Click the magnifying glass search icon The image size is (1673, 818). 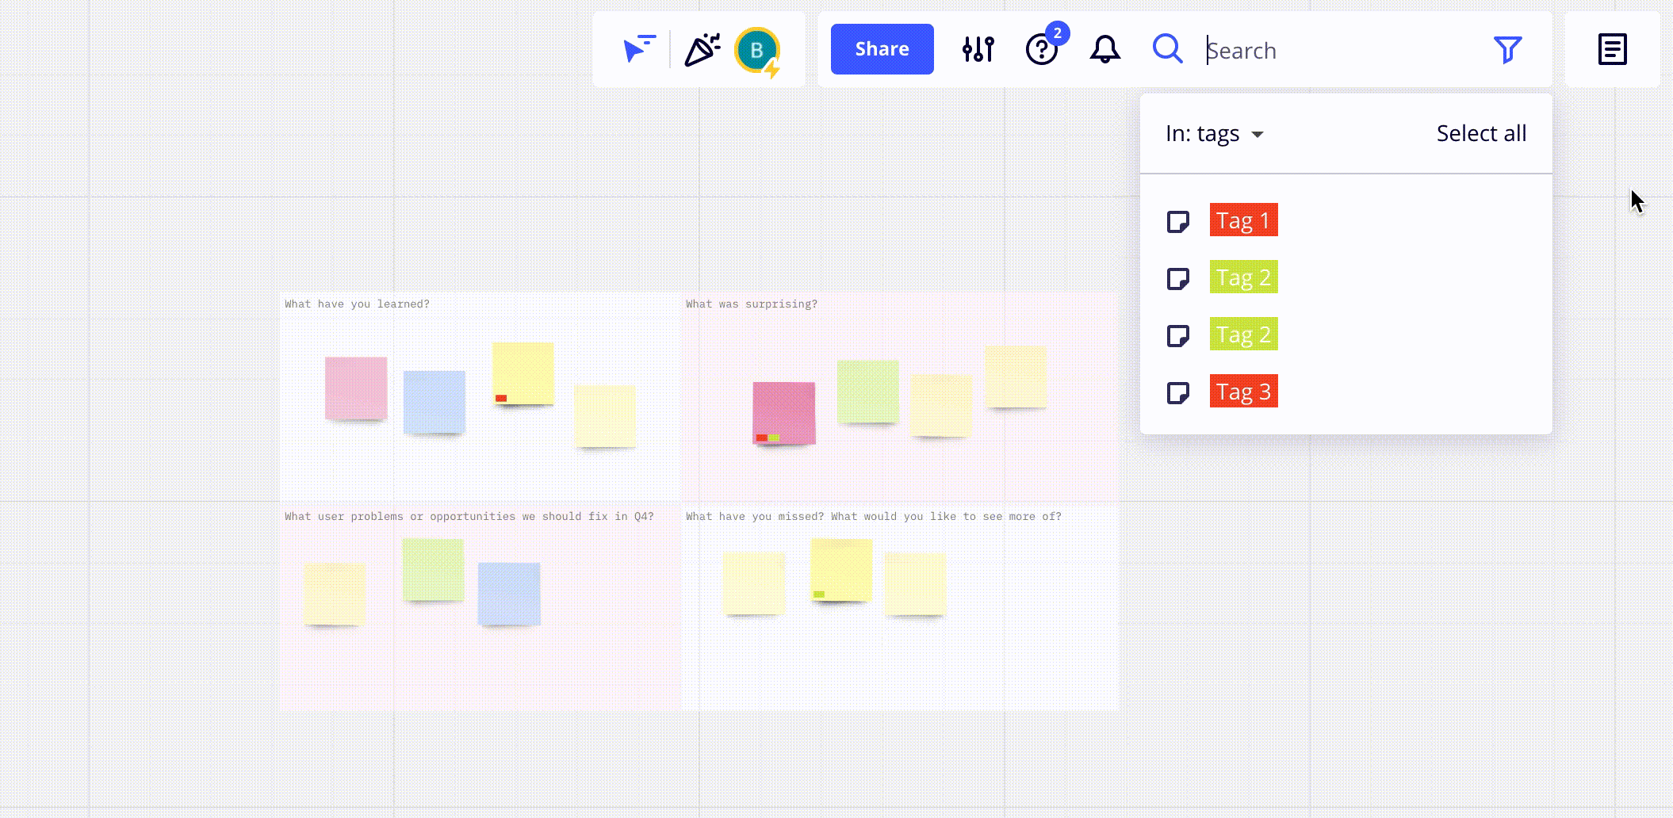pos(1167,49)
